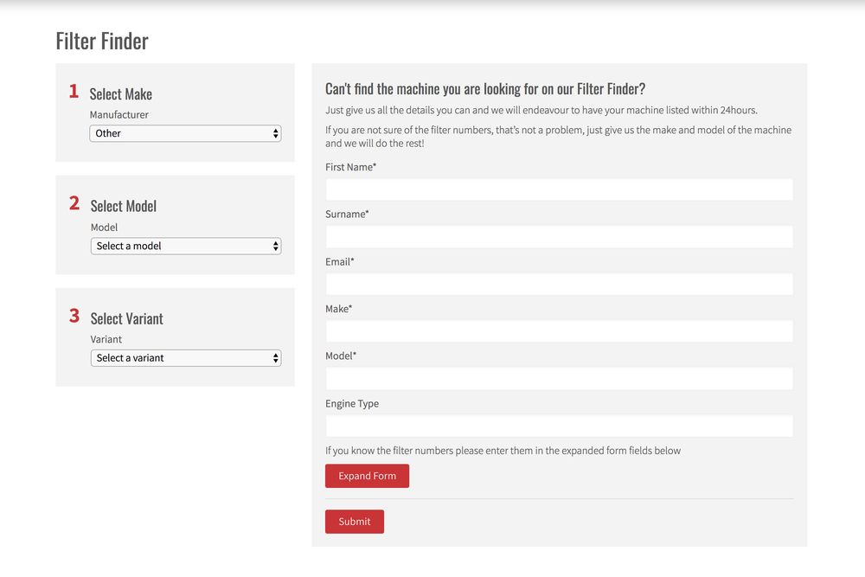Image resolution: width=865 pixels, height=577 pixels.
Task: Click into the Email input field
Action: click(559, 285)
